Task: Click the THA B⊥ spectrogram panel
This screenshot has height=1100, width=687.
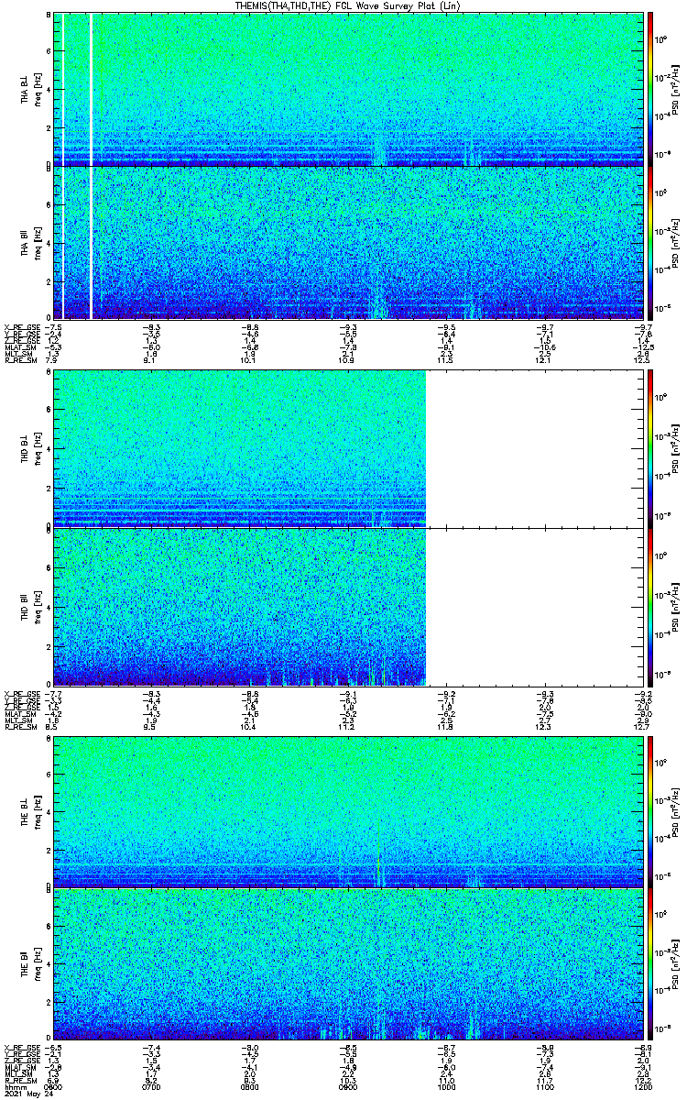Action: (347, 89)
